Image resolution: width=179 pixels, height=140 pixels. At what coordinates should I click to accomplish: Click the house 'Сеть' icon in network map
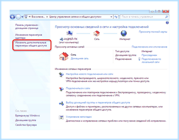coord(97,33)
